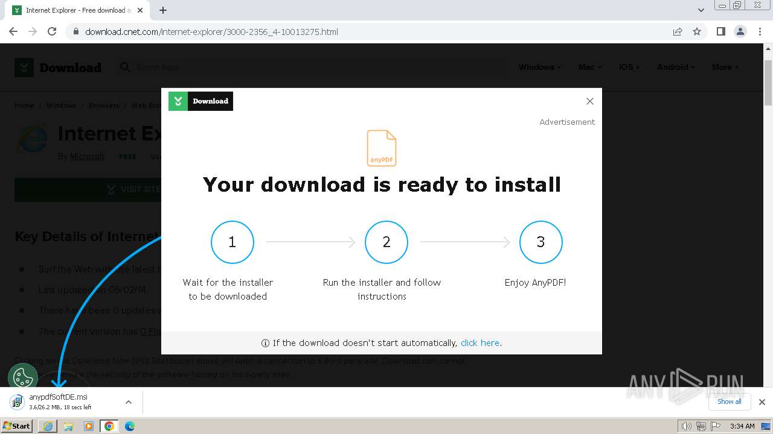Screen dimensions: 773x434
Task: Launch Microsoft Edge from taskbar
Action: [x=130, y=426]
